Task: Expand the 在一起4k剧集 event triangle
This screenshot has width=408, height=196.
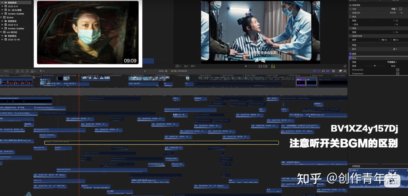Action: tap(2, 10)
